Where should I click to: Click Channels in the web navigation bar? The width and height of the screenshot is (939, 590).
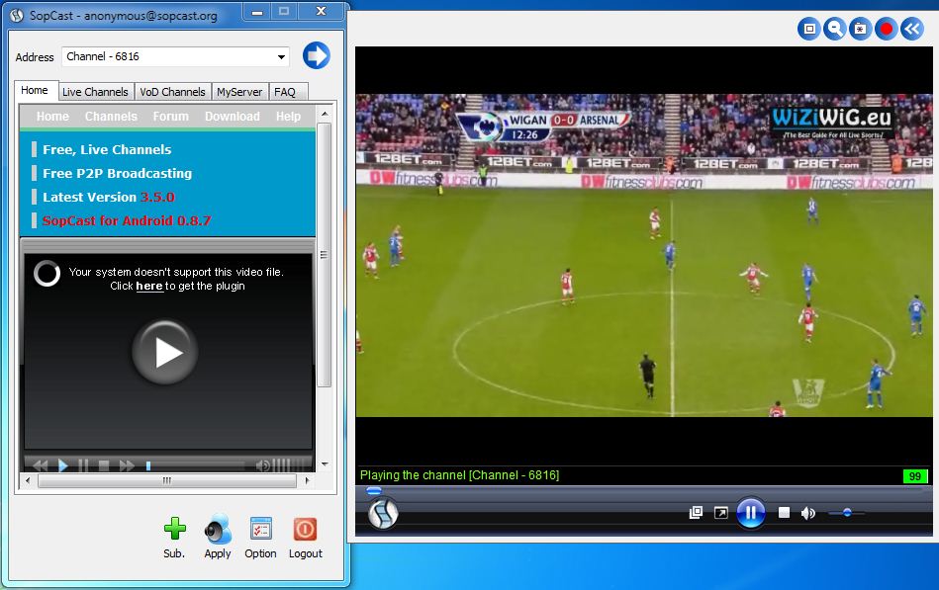tap(111, 116)
